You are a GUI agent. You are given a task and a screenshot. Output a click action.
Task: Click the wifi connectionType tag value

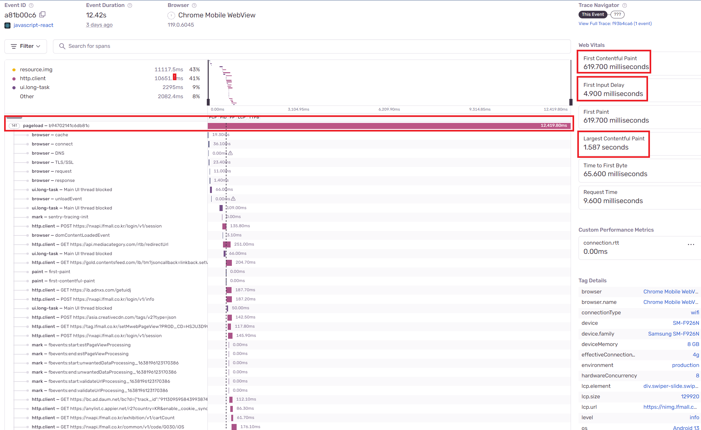click(695, 312)
